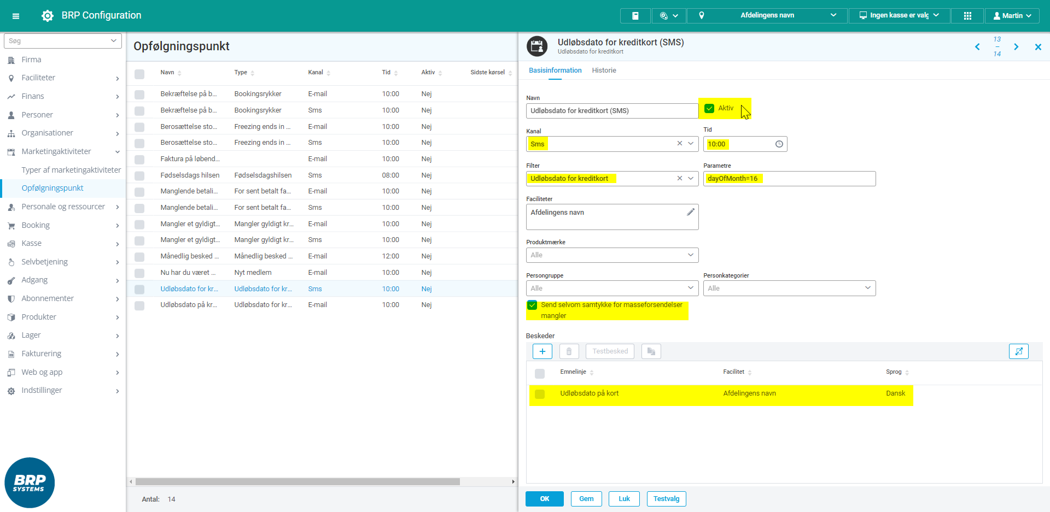1050x512 pixels.
Task: Clear the Kanal Sms selection
Action: click(680, 144)
